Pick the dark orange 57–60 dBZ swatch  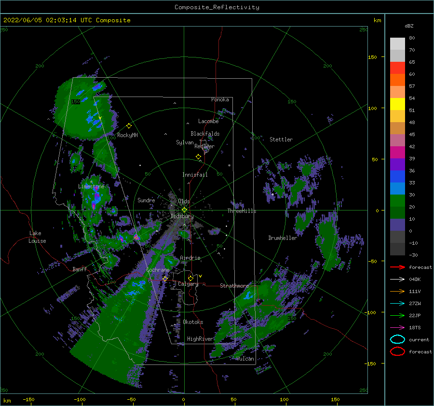pos(397,80)
